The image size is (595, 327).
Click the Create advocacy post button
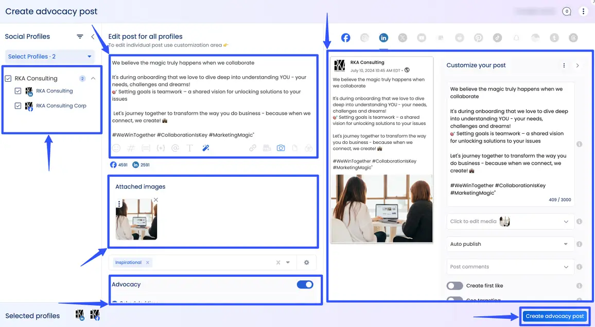[x=554, y=316]
